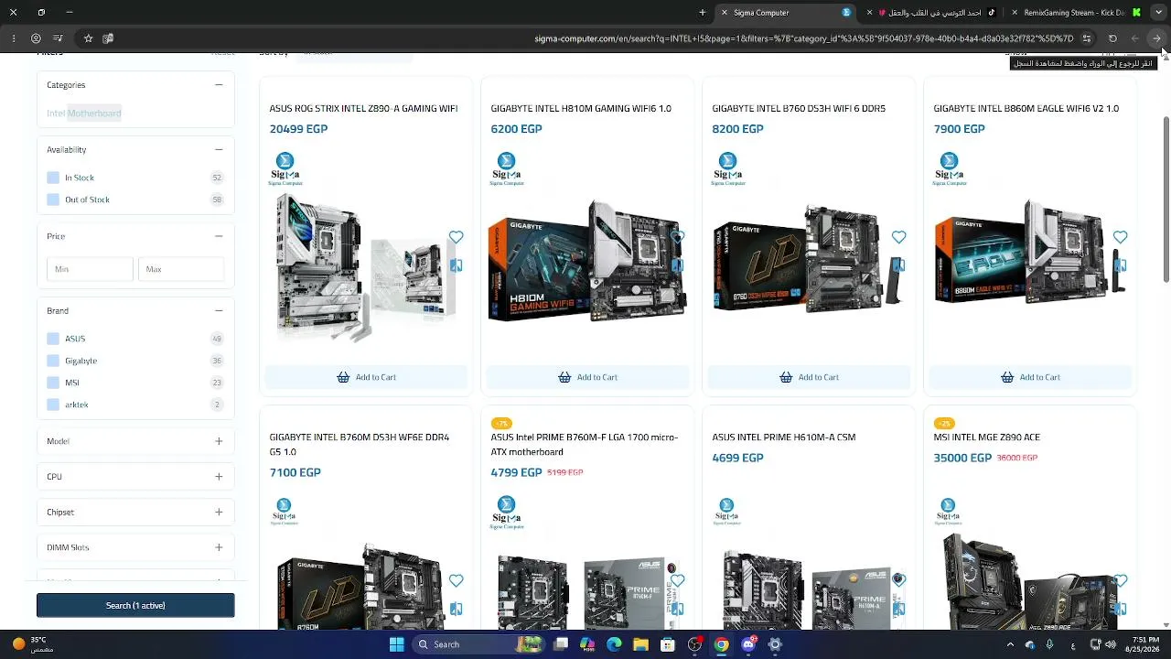1171x659 pixels.
Task: Add GIGABYTE B860M EAGLE WIFI6 to cart
Action: point(1030,377)
